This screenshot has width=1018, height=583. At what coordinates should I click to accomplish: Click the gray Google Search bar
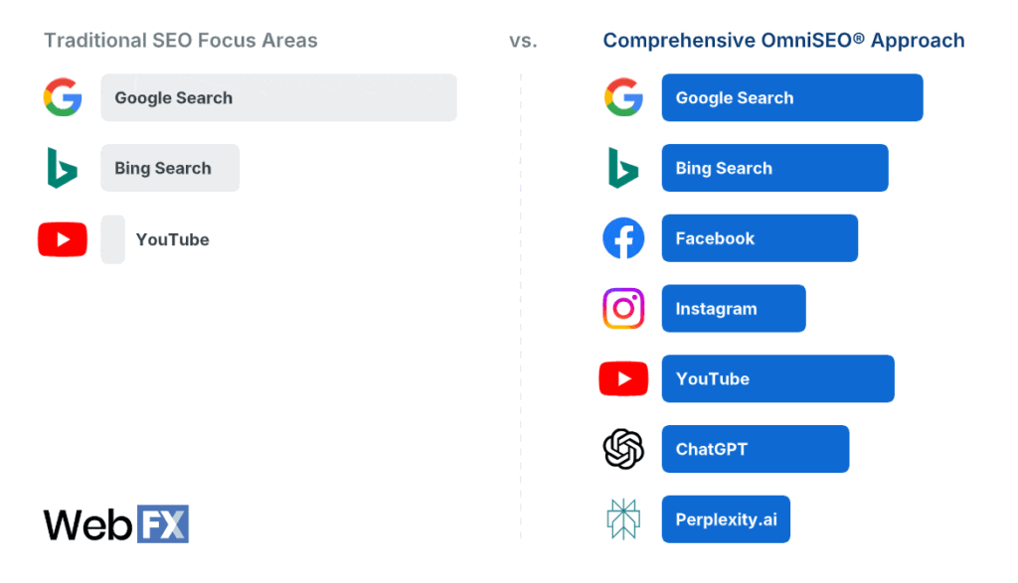[278, 97]
